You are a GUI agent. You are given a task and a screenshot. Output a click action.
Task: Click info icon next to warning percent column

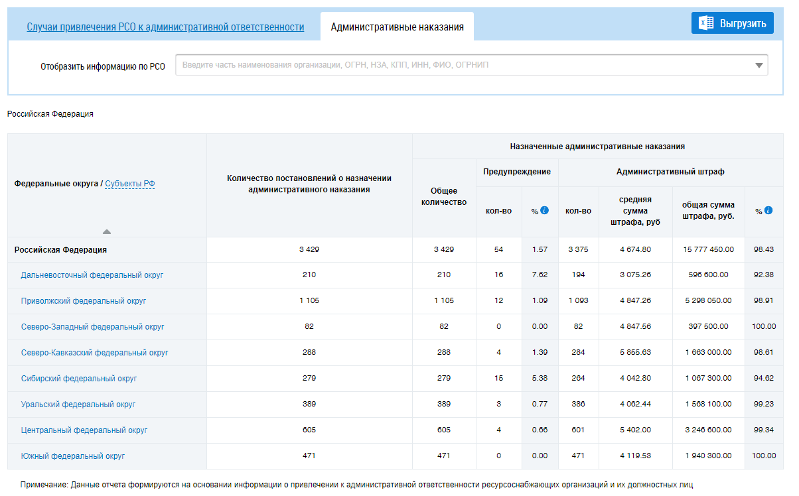545,210
